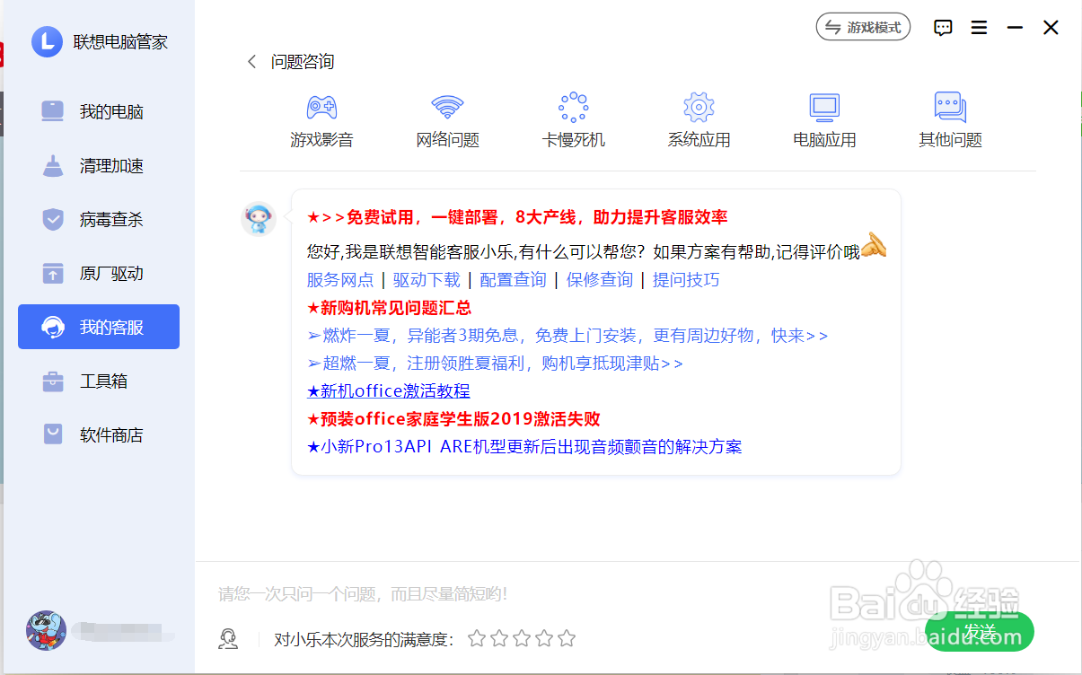
Task: Click the question input field
Action: pos(638,593)
